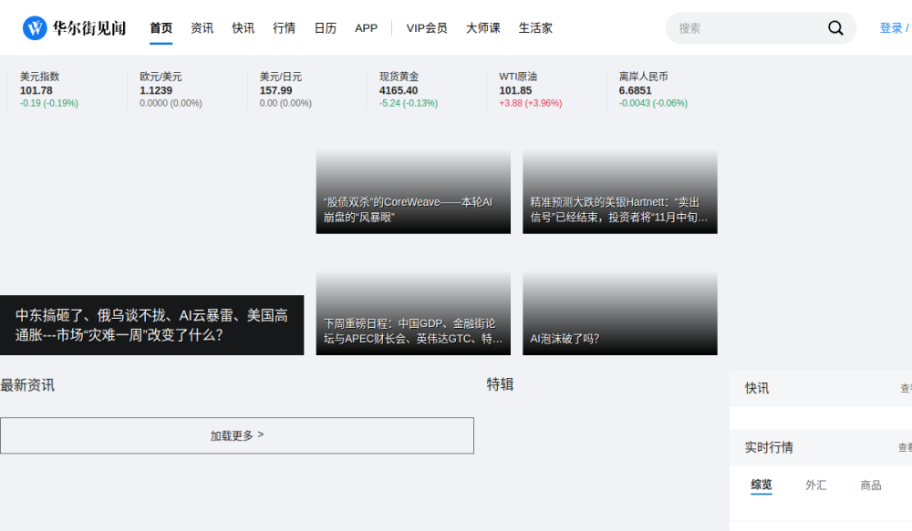Viewport: 912px width, 531px height.
Task: Open the AI泡沫破了吗 article card
Action: (619, 313)
